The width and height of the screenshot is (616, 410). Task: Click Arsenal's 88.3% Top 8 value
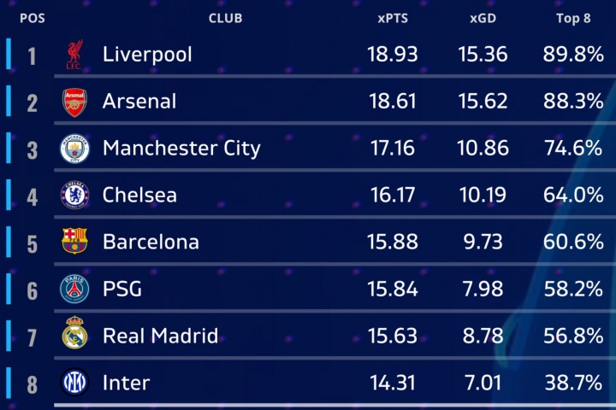coord(573,102)
